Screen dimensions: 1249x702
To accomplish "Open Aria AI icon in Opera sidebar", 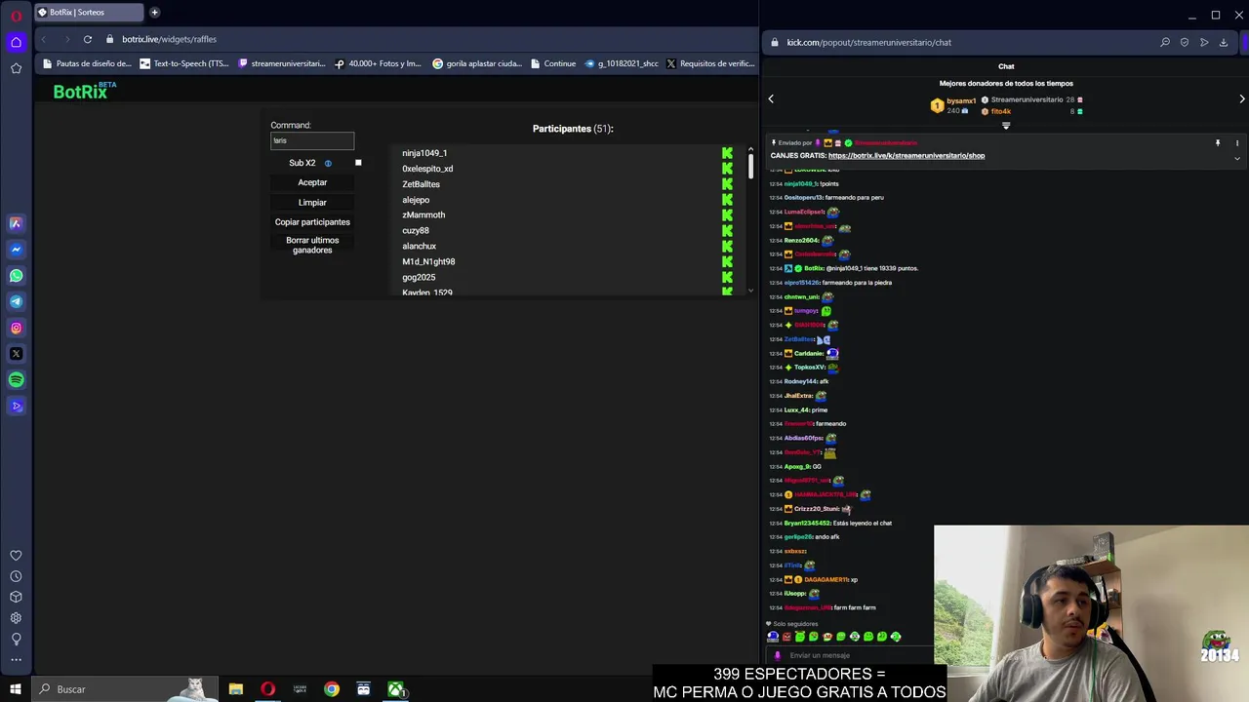I will tap(16, 223).
